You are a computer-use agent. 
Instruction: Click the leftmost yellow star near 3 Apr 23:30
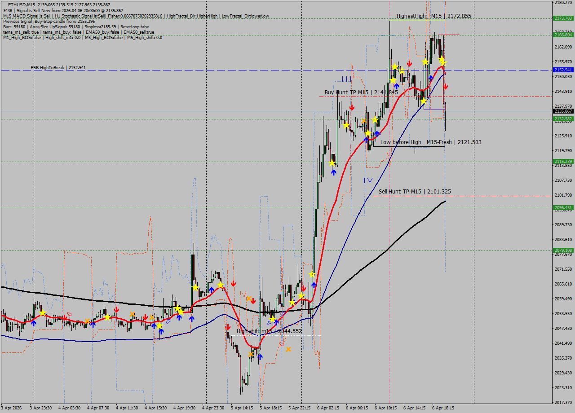pyautogui.click(x=43, y=312)
